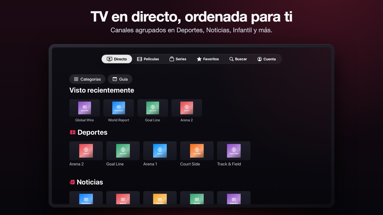Play the Arena 1 channel
This screenshot has height=215, width=383.
point(160,151)
